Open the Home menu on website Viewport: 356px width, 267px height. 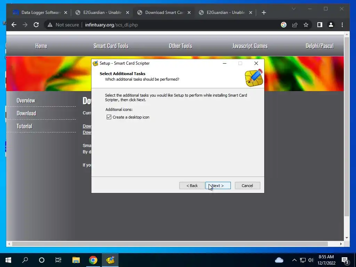(41, 46)
